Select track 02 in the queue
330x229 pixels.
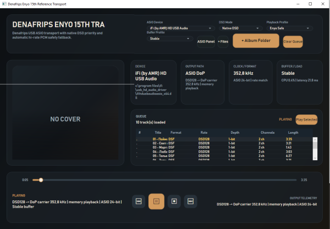pyautogui.click(x=224, y=143)
